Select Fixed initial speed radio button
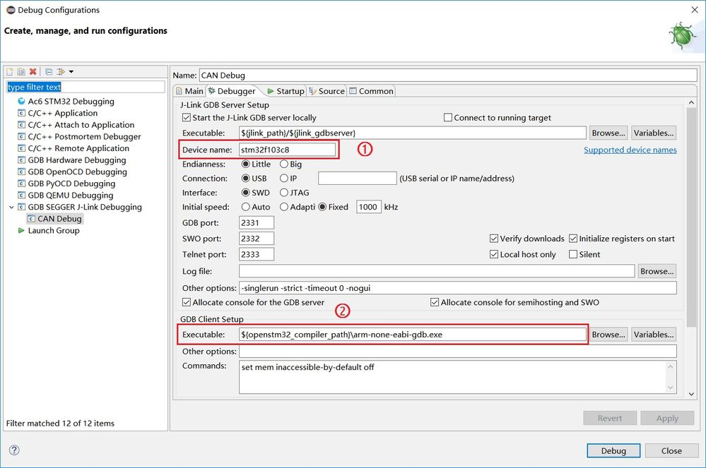The height and width of the screenshot is (468, 706). (x=322, y=207)
